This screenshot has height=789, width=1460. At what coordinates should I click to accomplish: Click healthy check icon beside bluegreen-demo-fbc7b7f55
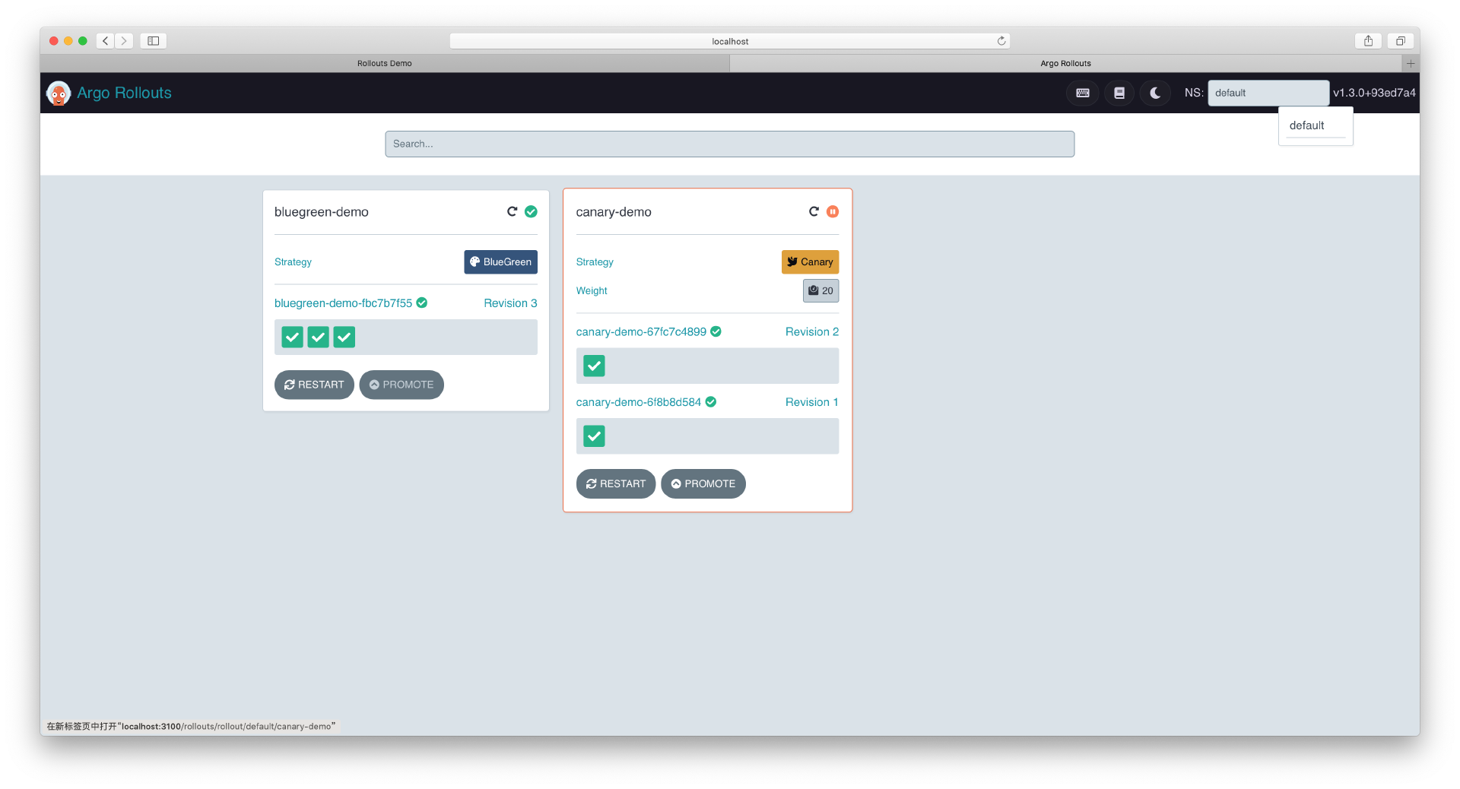click(x=422, y=303)
